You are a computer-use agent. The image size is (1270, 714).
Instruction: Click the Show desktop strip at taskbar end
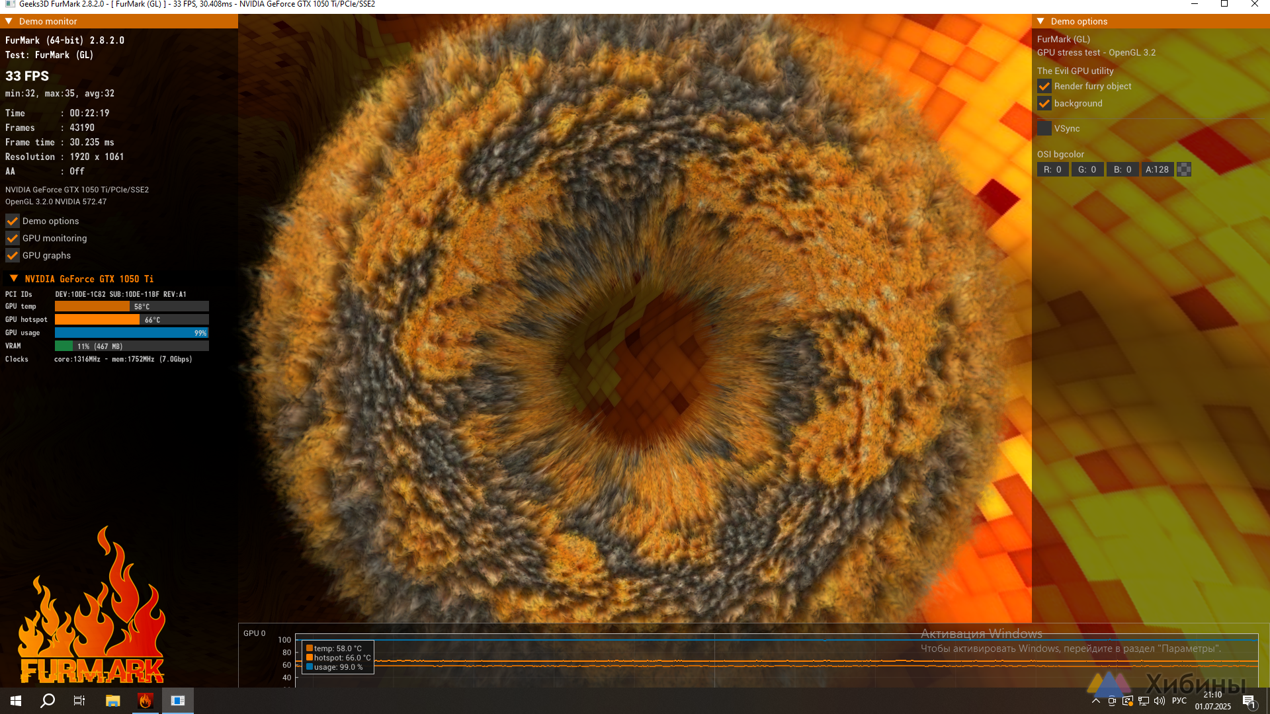[1267, 701]
